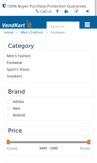Tick the Nike brand checkbox

(8, 108)
